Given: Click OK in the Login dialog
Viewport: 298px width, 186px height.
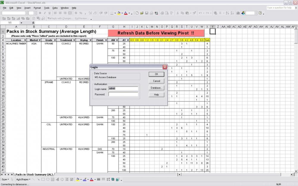Looking at the screenshot, I should point(156,74).
